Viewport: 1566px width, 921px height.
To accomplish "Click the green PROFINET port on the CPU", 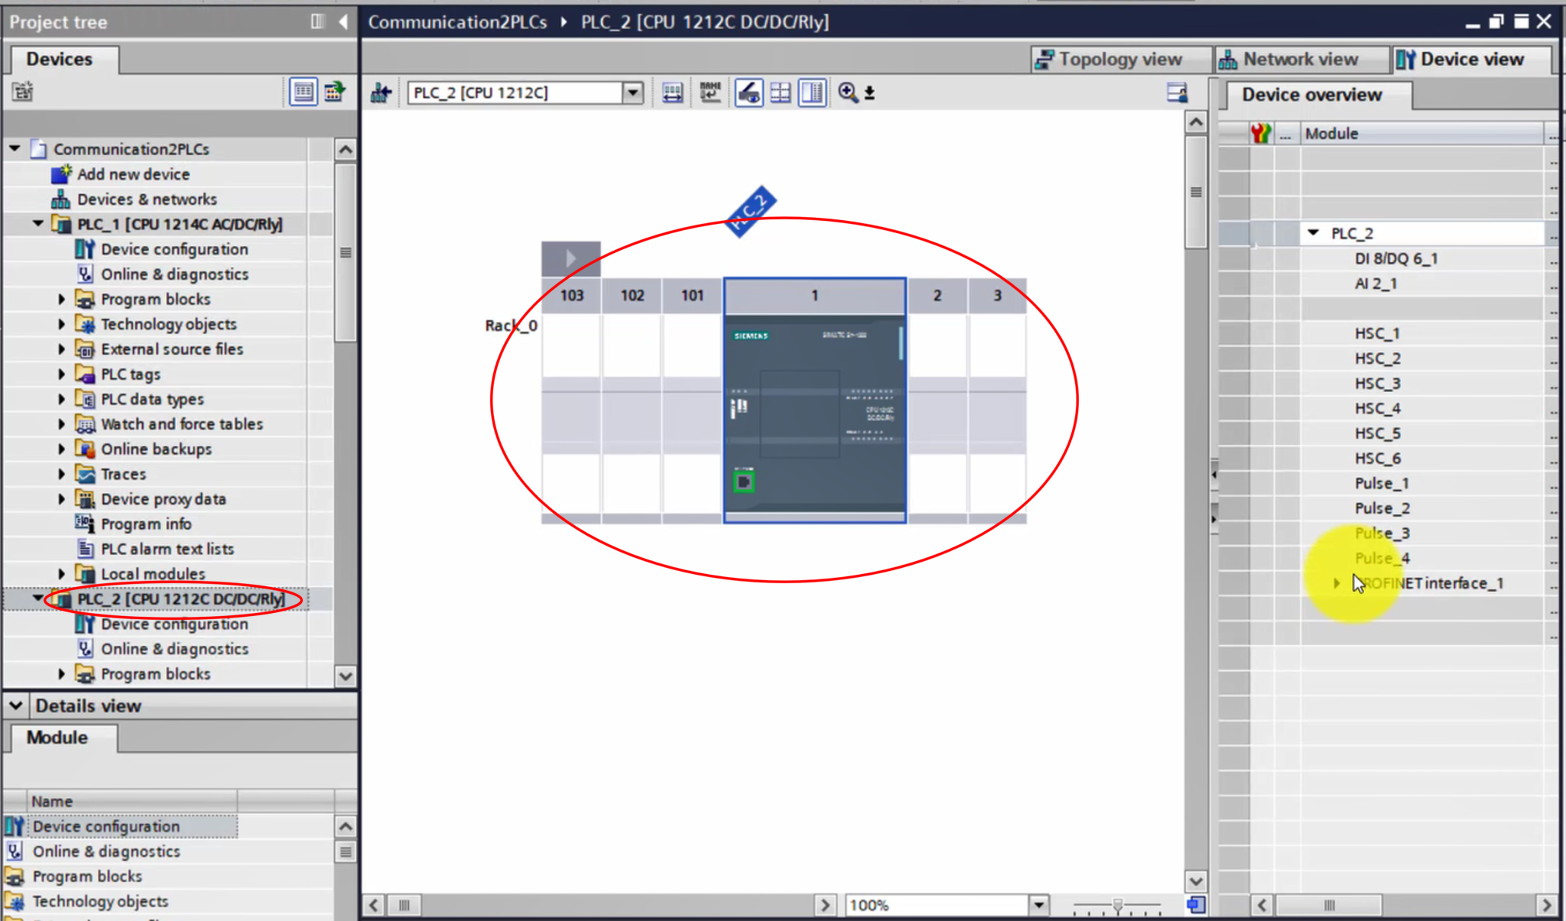I will [x=743, y=482].
